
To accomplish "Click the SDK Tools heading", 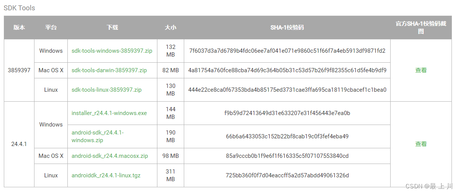I will tap(19, 8).
